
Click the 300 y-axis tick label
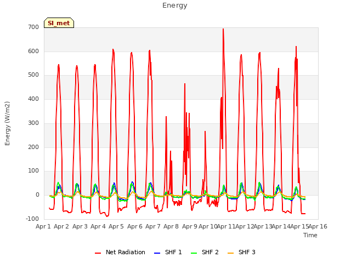tap(33, 123)
